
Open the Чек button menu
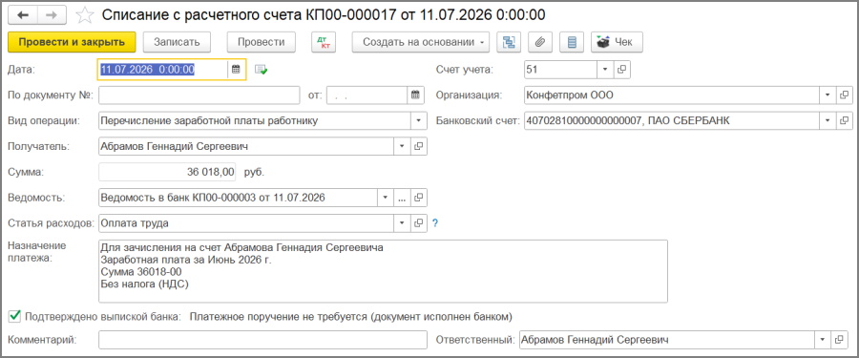coord(617,42)
